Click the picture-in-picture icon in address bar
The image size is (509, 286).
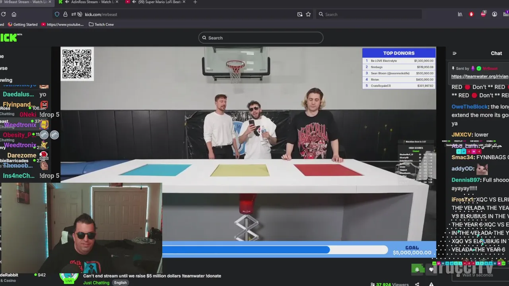[300, 14]
